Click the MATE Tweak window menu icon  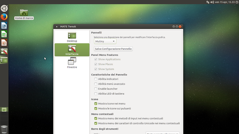tap(57, 26)
